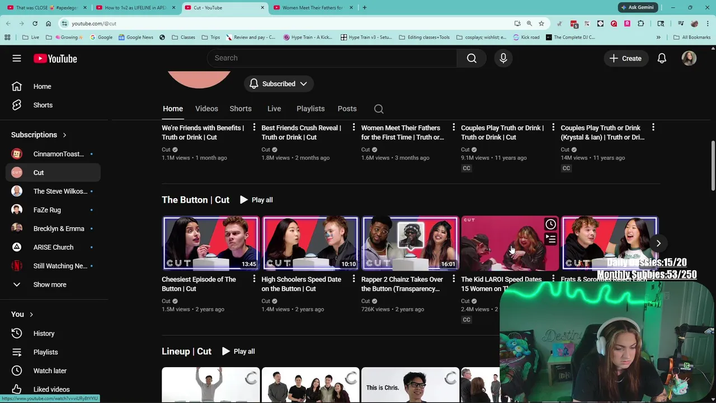The height and width of the screenshot is (403, 716).
Task: Open FaZe Rug subscription channel
Action: click(53, 210)
